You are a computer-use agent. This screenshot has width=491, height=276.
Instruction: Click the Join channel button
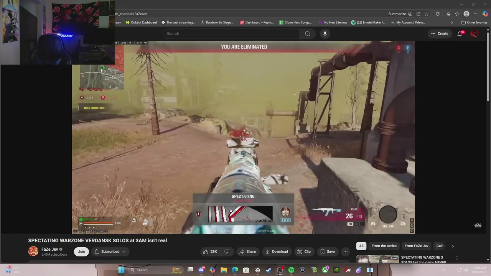pyautogui.click(x=81, y=251)
